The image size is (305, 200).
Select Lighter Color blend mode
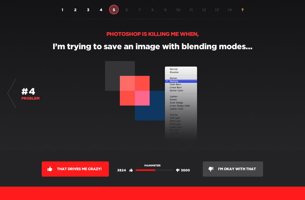pyautogui.click(x=176, y=109)
